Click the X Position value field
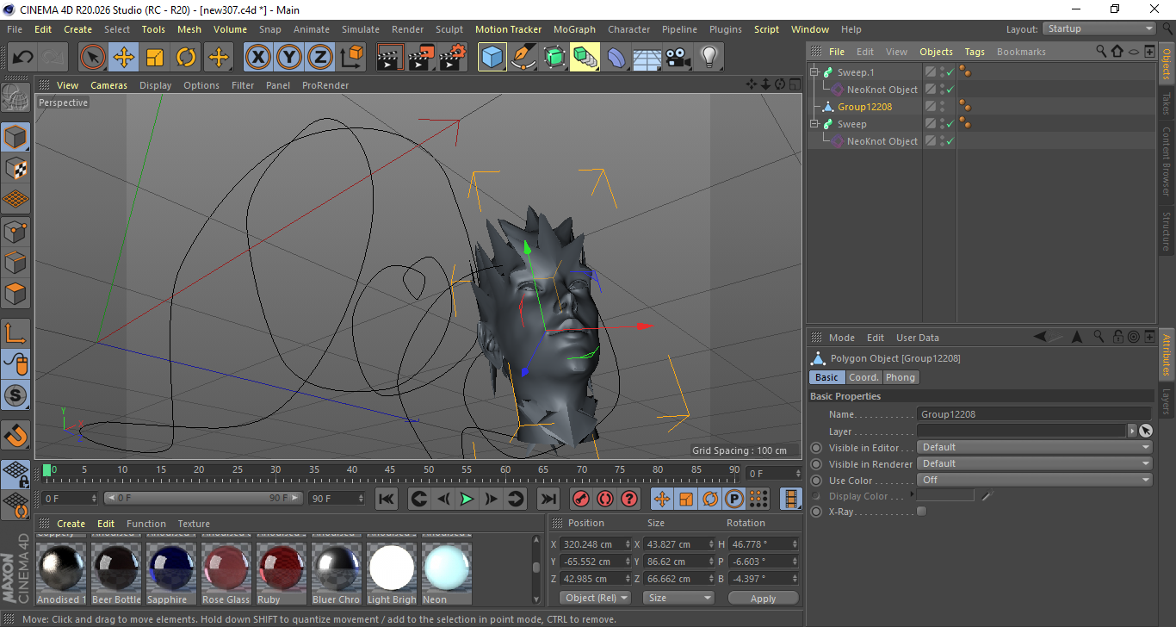 pos(595,544)
